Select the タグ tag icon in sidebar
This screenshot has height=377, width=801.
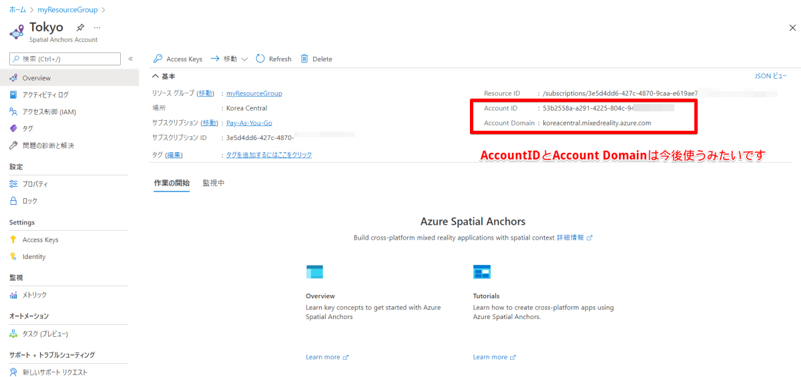point(14,128)
